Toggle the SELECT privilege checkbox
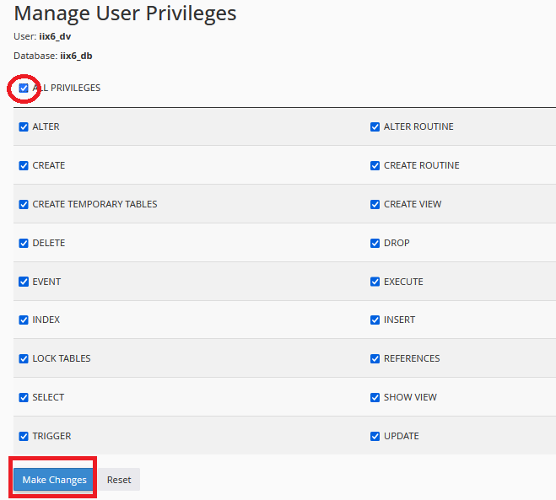Screen dimensions: 556x500 coord(24,398)
